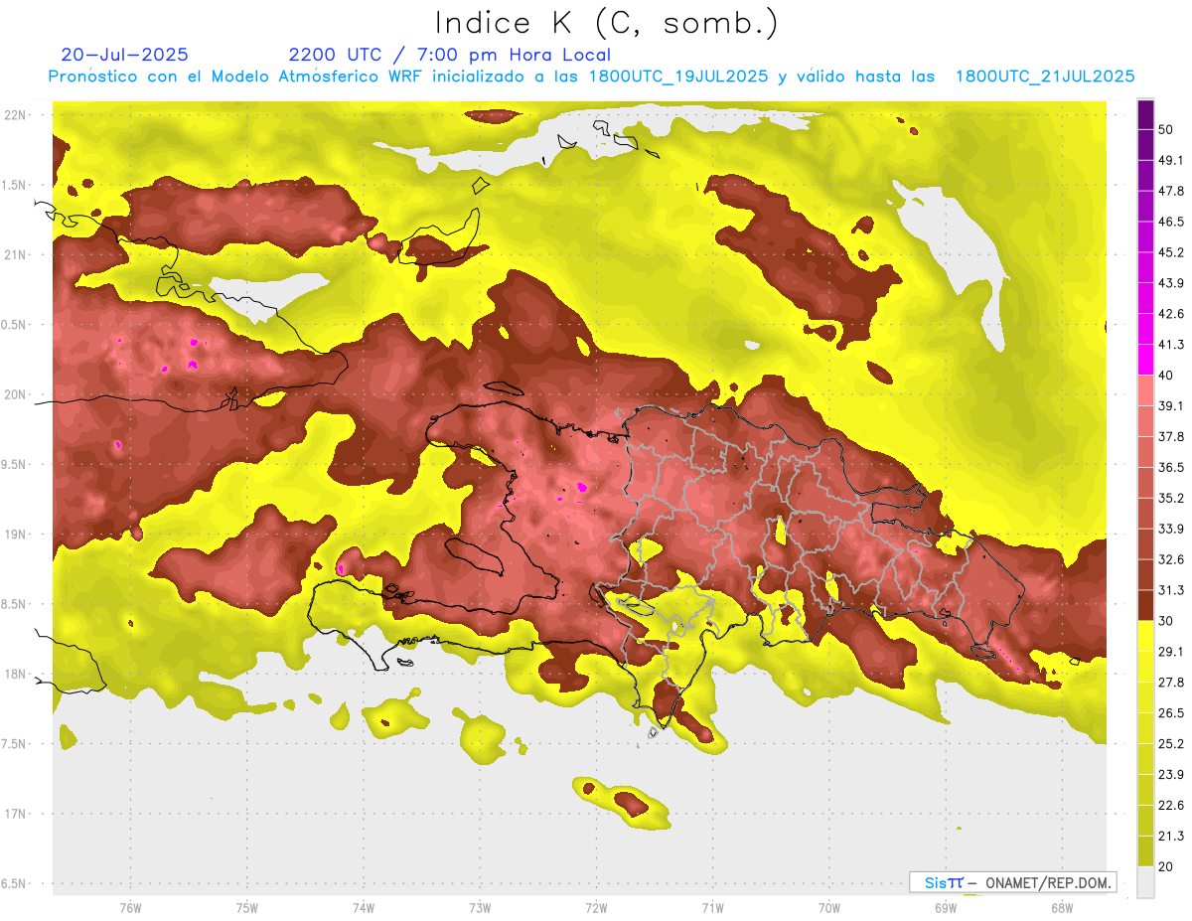Pick the salmon swatch between 39.1 and 40
Screen dimensions: 1192x921
point(1145,390)
